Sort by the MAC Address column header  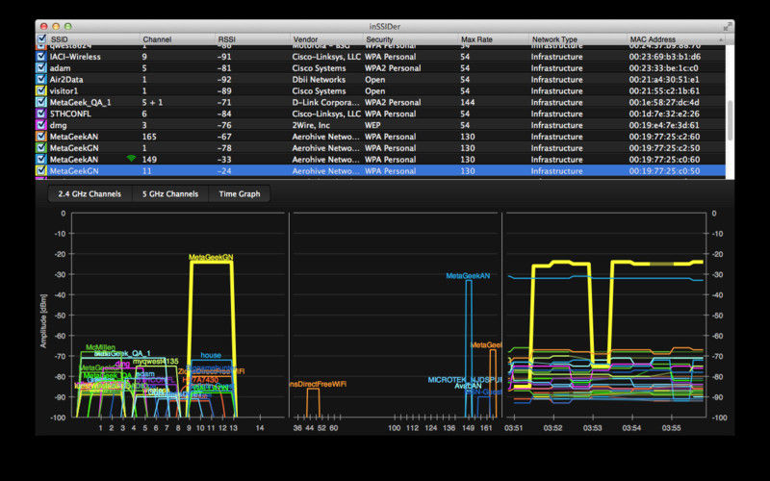click(653, 39)
